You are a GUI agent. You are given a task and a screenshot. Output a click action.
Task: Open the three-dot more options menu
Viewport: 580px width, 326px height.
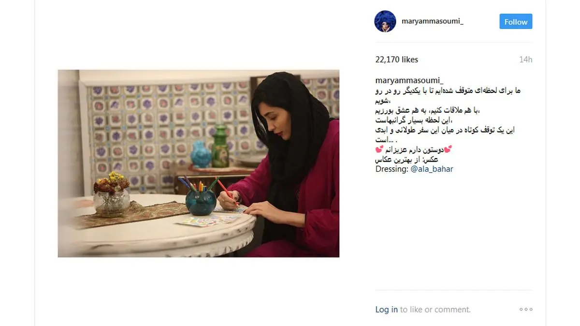[x=526, y=310]
